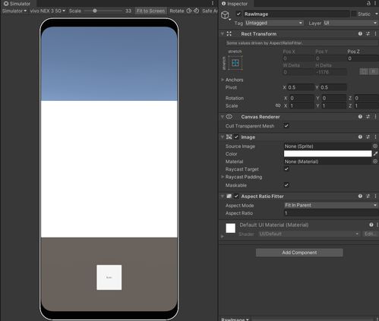Open the white Color swatch picker
379x321 pixels.
tap(327, 153)
